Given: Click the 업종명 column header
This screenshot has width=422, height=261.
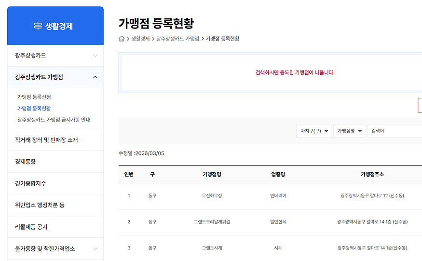Looking at the screenshot, I should click(x=278, y=175).
